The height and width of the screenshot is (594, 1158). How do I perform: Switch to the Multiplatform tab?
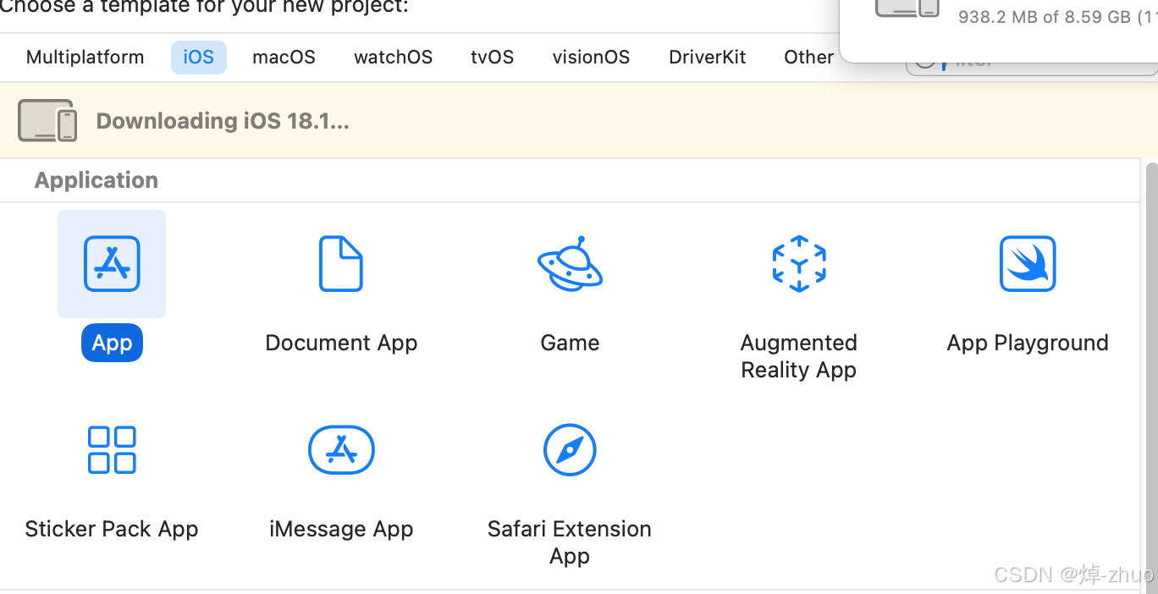coord(85,58)
